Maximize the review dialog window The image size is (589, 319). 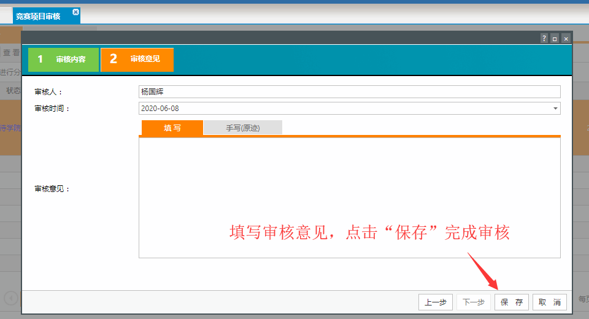[x=555, y=38]
